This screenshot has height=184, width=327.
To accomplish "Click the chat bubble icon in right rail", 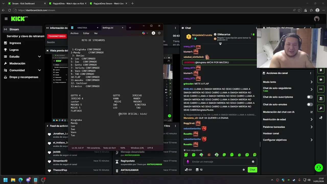I will point(321,80).
